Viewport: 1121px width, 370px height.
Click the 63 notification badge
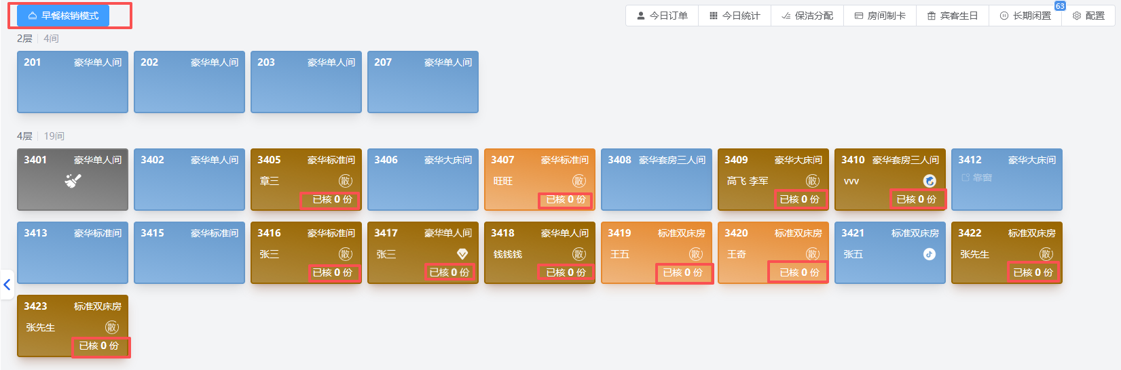1060,6
